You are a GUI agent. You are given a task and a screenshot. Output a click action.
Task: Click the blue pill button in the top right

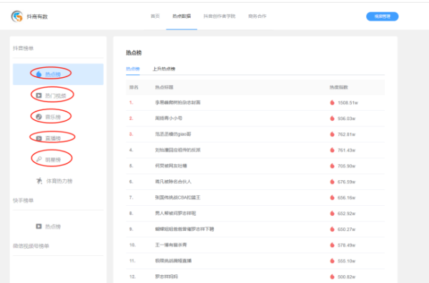click(383, 16)
